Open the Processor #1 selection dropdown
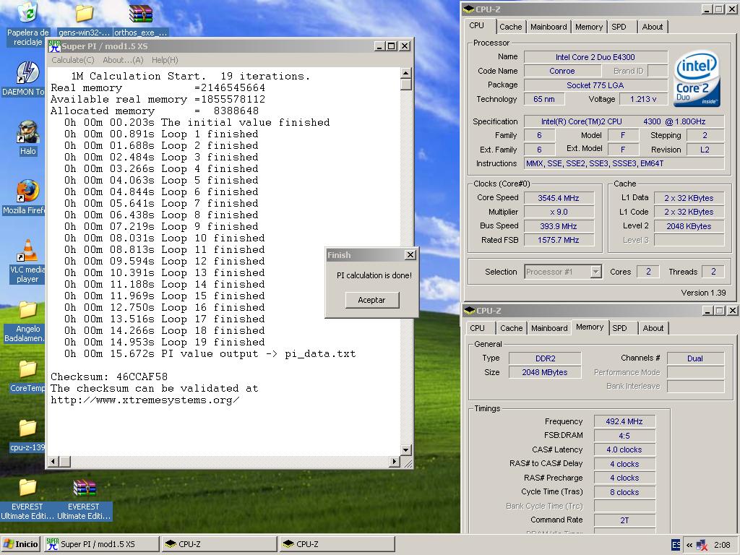Screen dimensions: 740x555 pos(595,272)
